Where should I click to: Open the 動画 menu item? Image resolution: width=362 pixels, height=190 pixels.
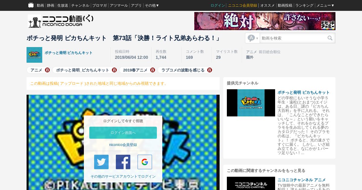tap(40, 5)
